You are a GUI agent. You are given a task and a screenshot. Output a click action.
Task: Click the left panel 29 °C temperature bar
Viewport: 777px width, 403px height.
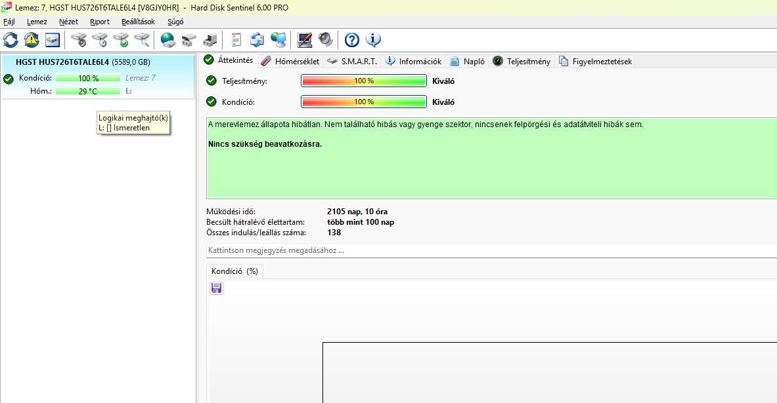point(88,91)
